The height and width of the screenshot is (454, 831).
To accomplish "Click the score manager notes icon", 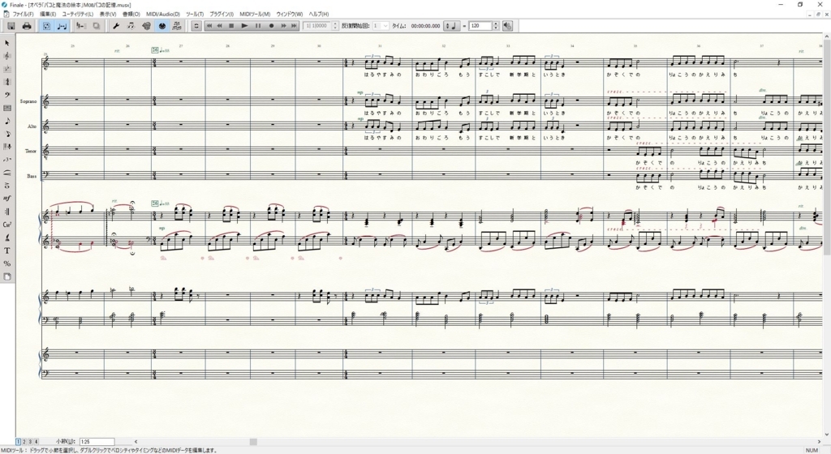I will [x=177, y=26].
